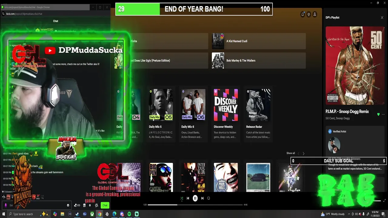Switch to Google Chrome in taskbar
Screen dimensions: 388x218
(99, 214)
